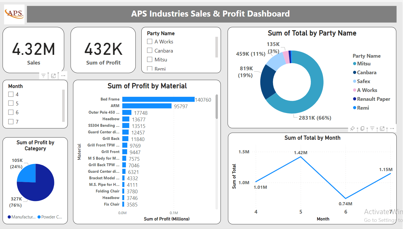Enter focus mode on the Sales card
Viewport: 403px width, 229px height.
tap(53, 75)
